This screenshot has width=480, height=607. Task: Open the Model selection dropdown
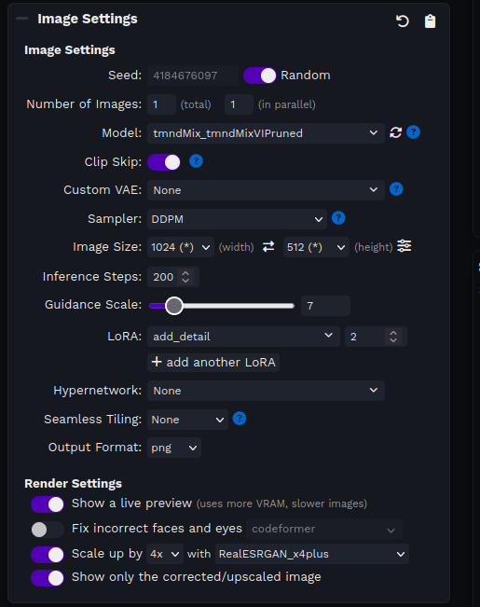[266, 133]
